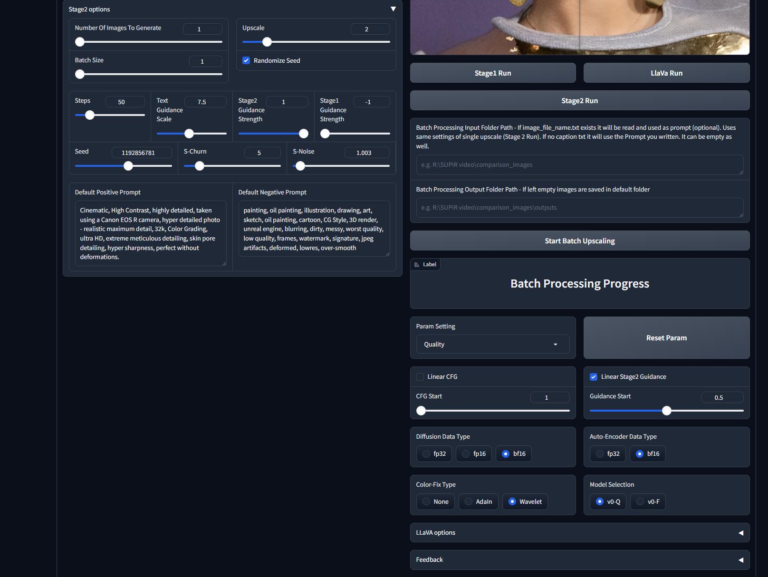Select fp32 for Auto-Encoder Data Type
The height and width of the screenshot is (577, 768).
click(600, 453)
